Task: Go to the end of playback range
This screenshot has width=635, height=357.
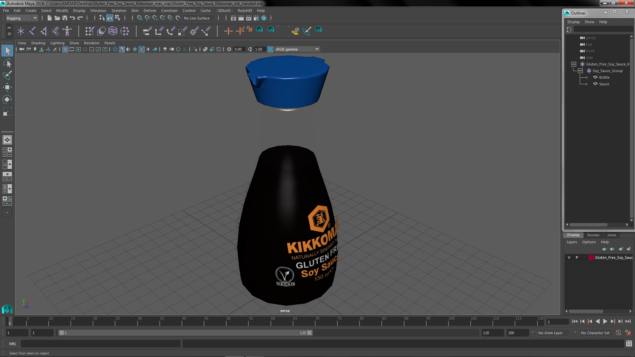Action: coord(628,321)
